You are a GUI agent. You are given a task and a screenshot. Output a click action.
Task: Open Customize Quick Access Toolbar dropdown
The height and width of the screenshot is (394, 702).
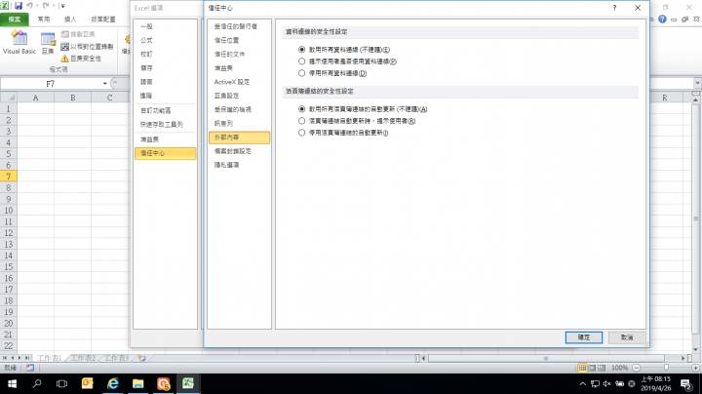point(62,6)
